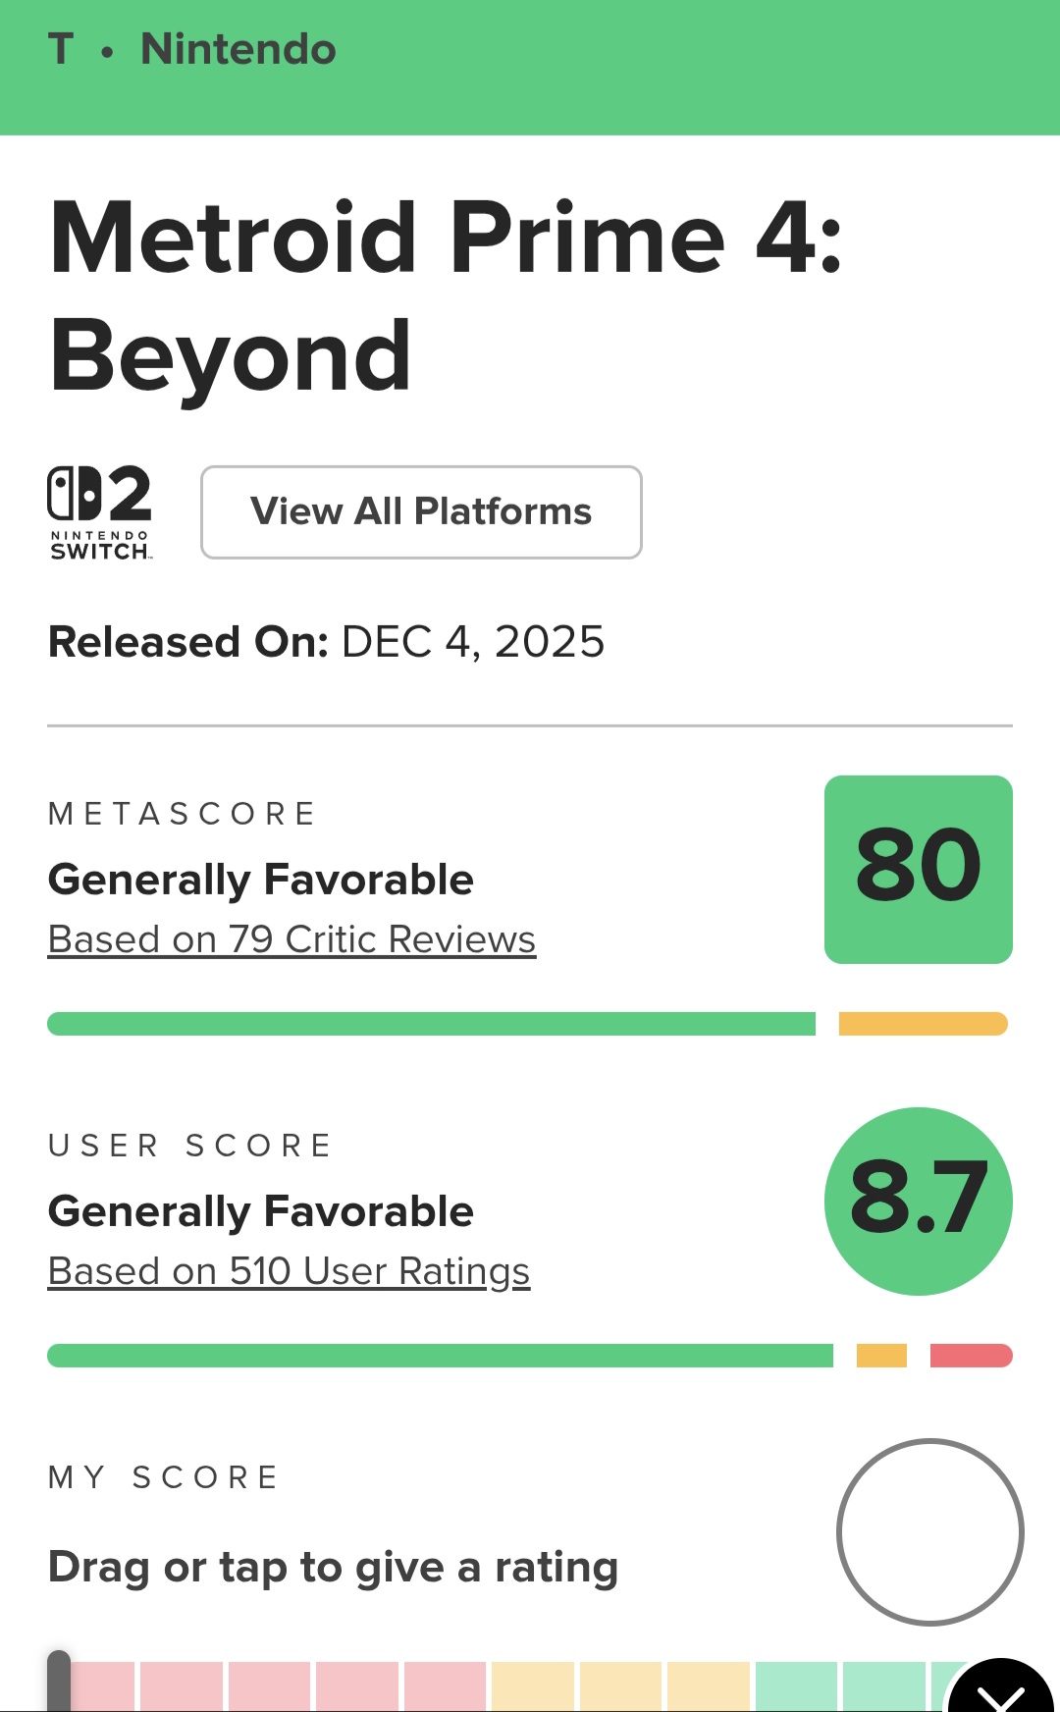The image size is (1060, 1712).
Task: Tap the 8.7 user score circle
Action: click(918, 1201)
